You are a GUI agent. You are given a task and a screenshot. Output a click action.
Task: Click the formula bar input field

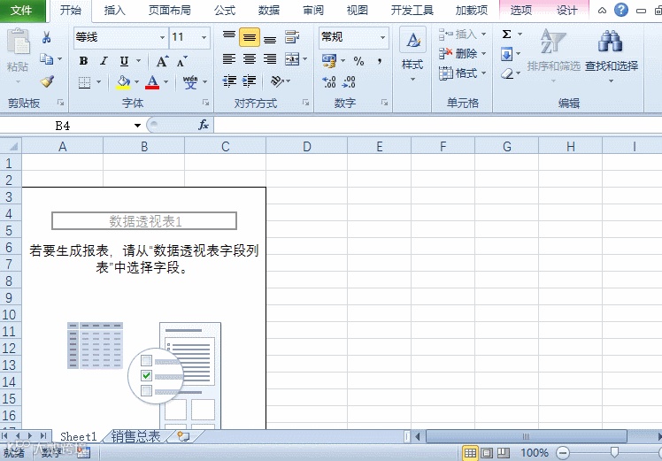click(x=437, y=125)
